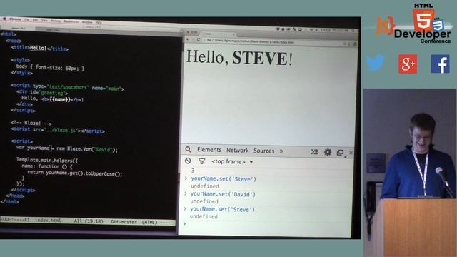Click the {{name}} template tag in editor
This screenshot has height=257, width=457.
coord(60,99)
